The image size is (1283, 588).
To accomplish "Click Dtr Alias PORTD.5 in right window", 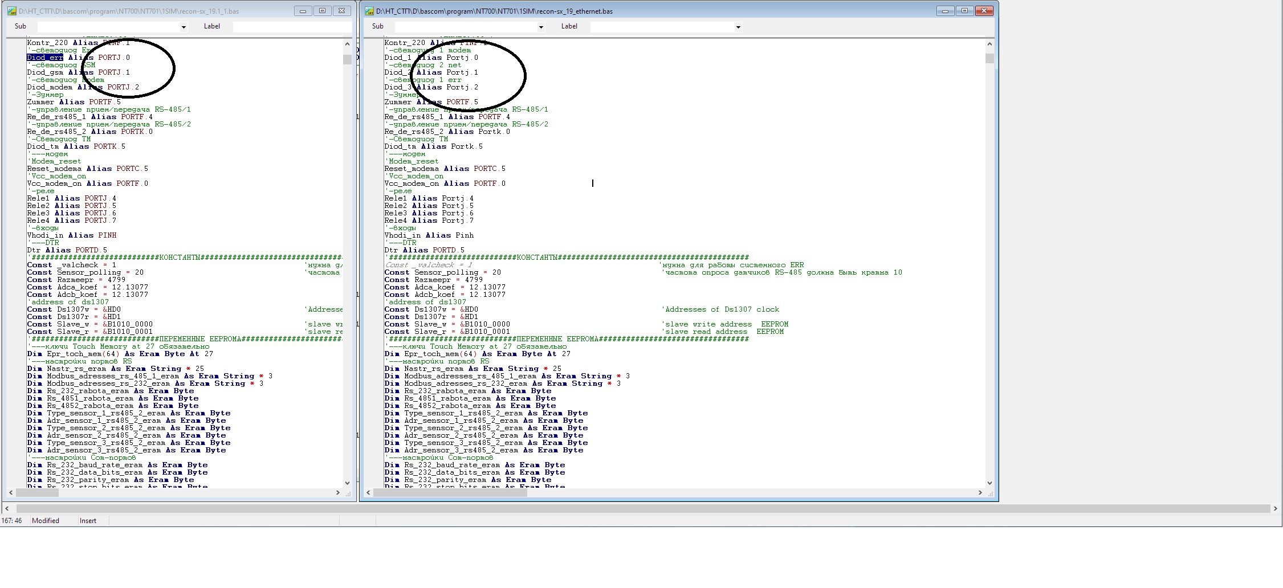I will click(x=425, y=250).
